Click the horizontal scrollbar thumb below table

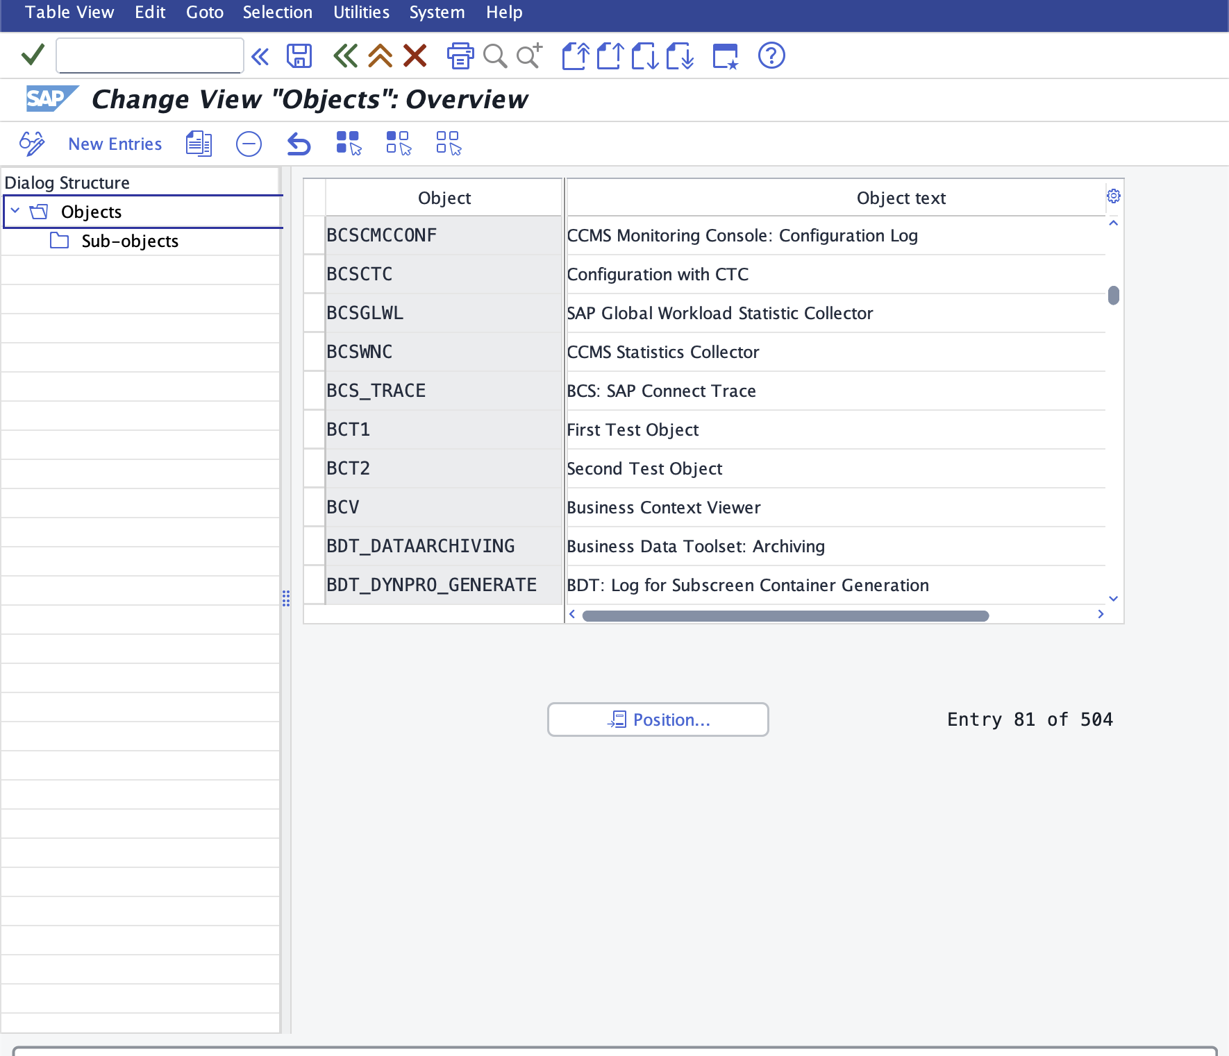tap(785, 615)
